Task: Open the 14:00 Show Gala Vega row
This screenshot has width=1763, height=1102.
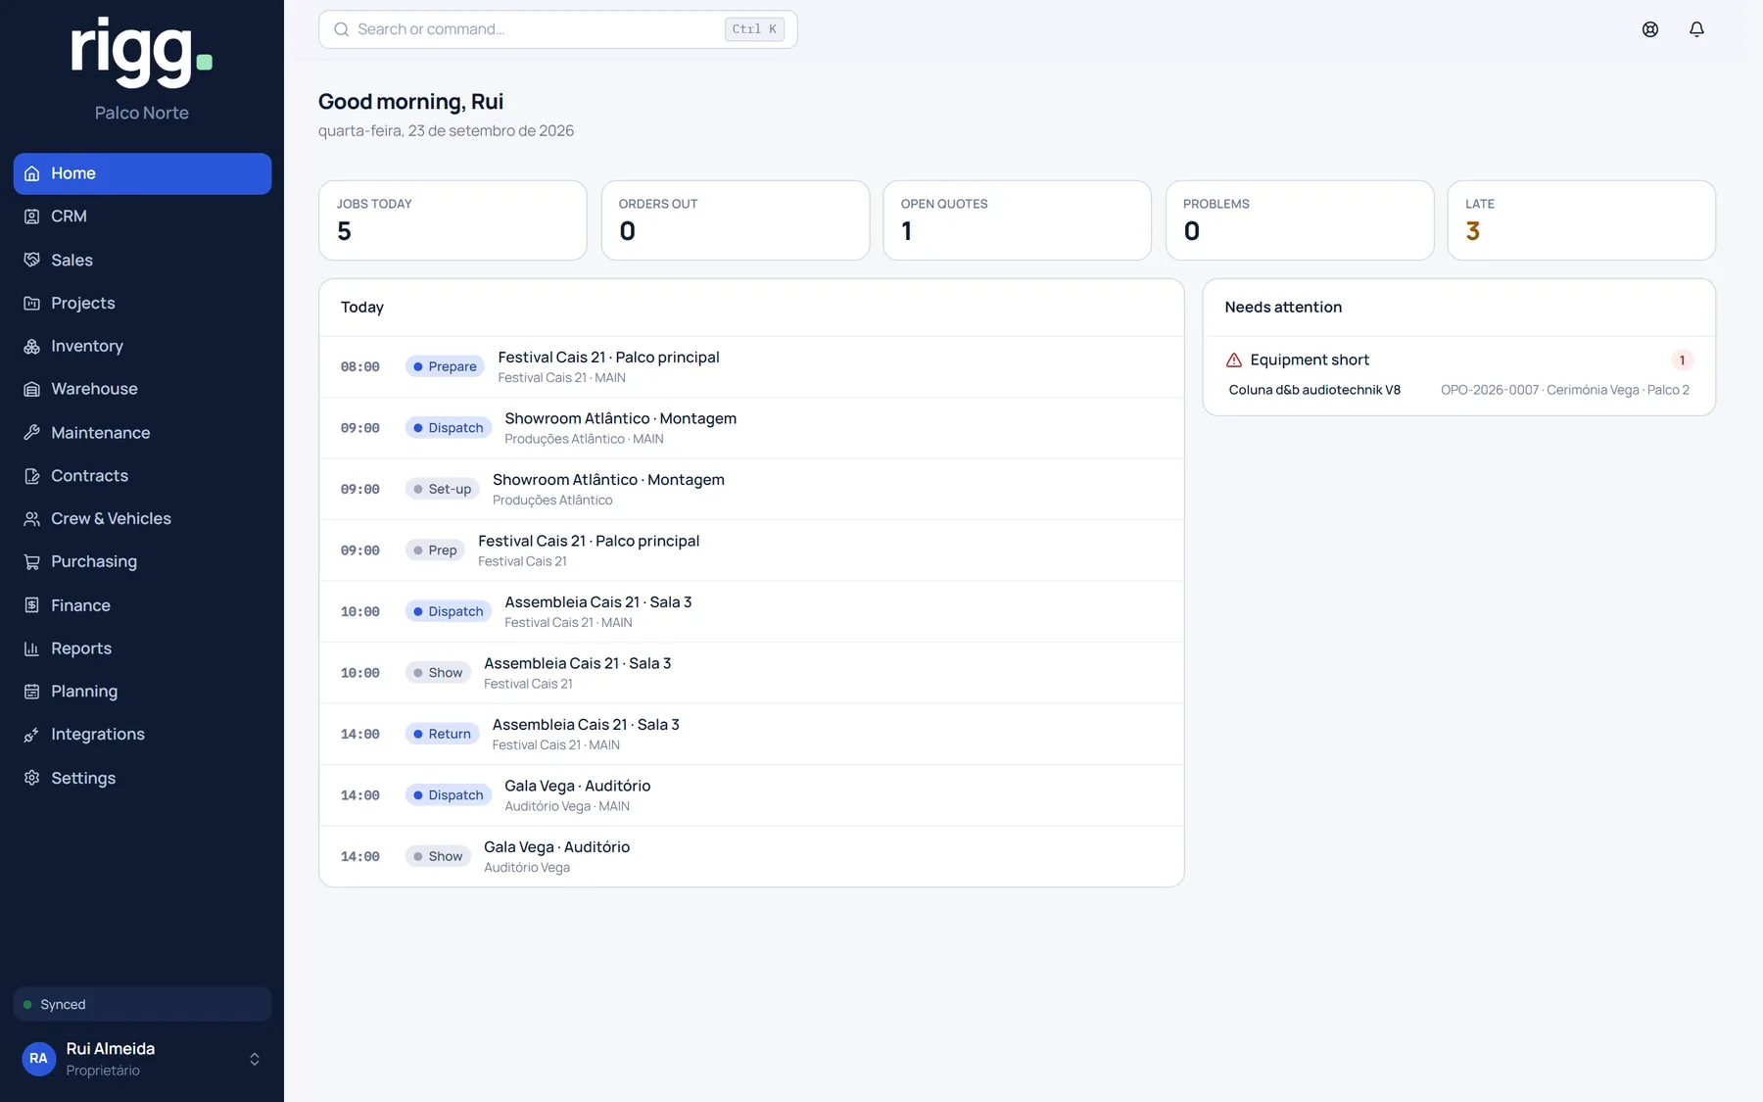Action: coord(751,856)
